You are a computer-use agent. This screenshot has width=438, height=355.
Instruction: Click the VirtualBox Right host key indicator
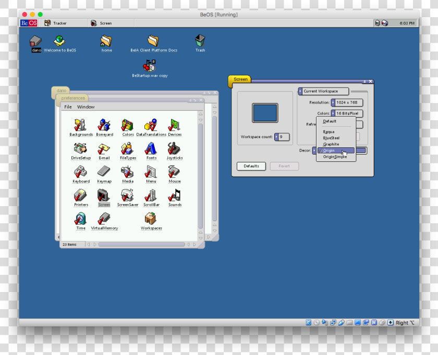[405, 323]
